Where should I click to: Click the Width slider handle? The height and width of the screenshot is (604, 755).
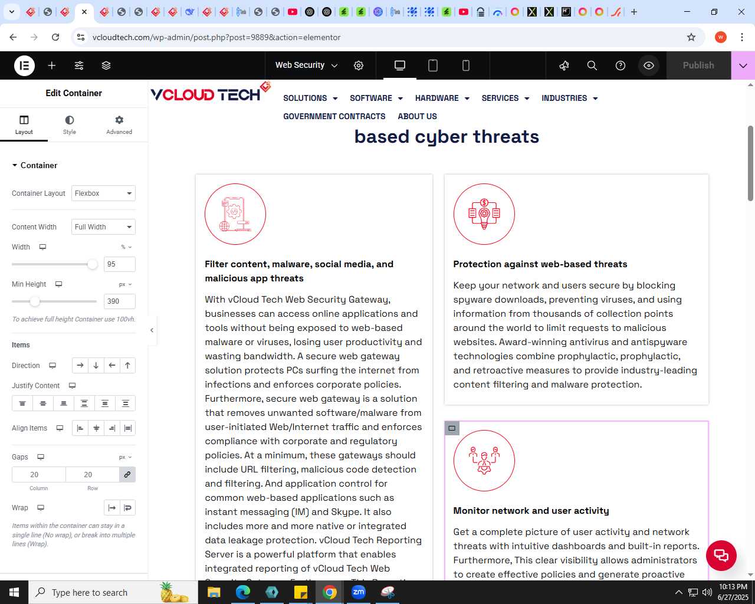92,264
